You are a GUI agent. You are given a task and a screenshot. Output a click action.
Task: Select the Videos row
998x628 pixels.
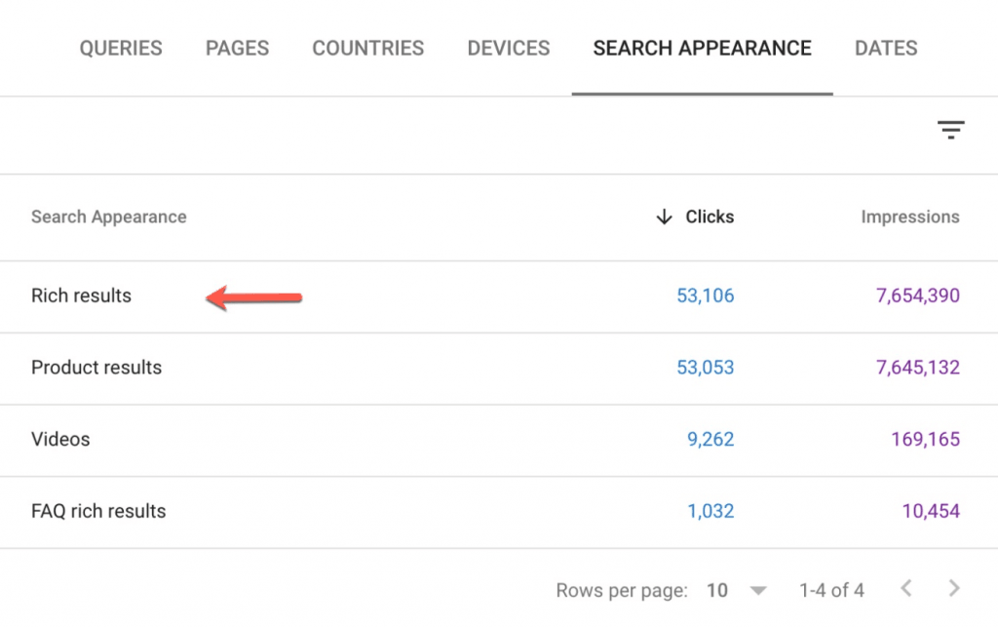[60, 439]
